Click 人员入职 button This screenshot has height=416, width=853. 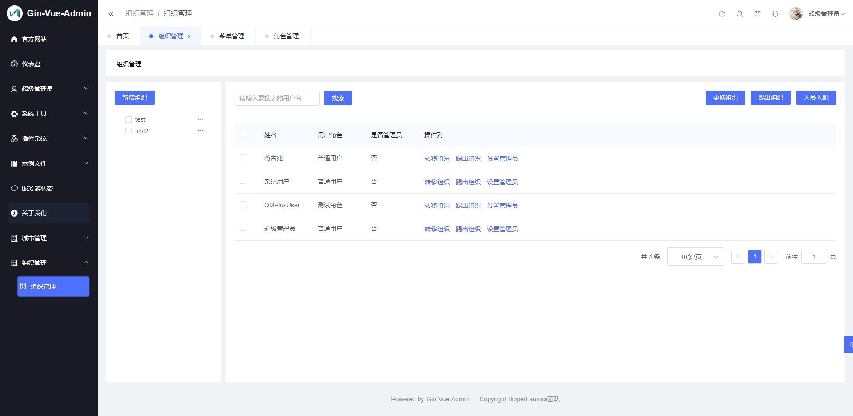(x=816, y=98)
